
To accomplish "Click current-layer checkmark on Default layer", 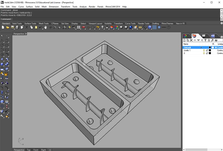I will tap(201, 47).
